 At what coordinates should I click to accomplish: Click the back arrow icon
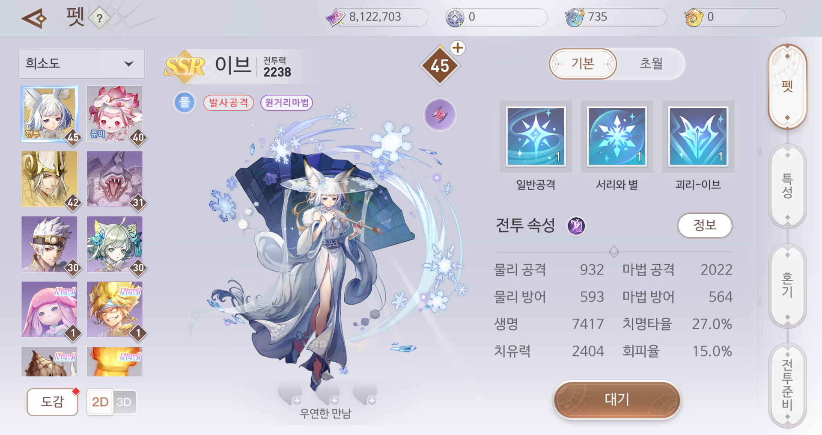(34, 19)
